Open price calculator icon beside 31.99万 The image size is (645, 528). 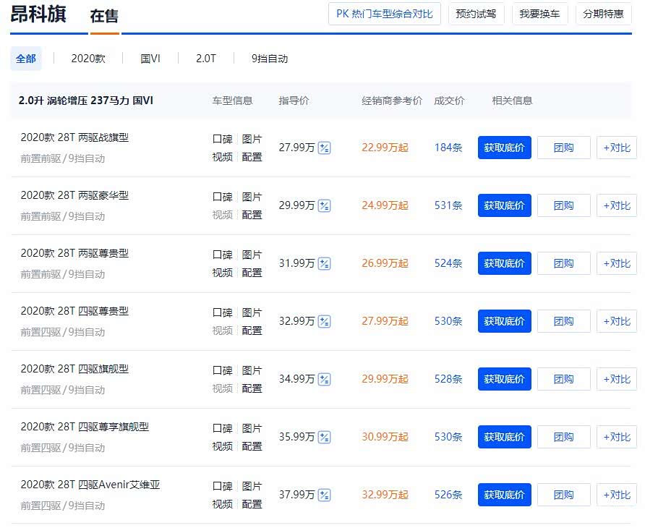click(324, 263)
